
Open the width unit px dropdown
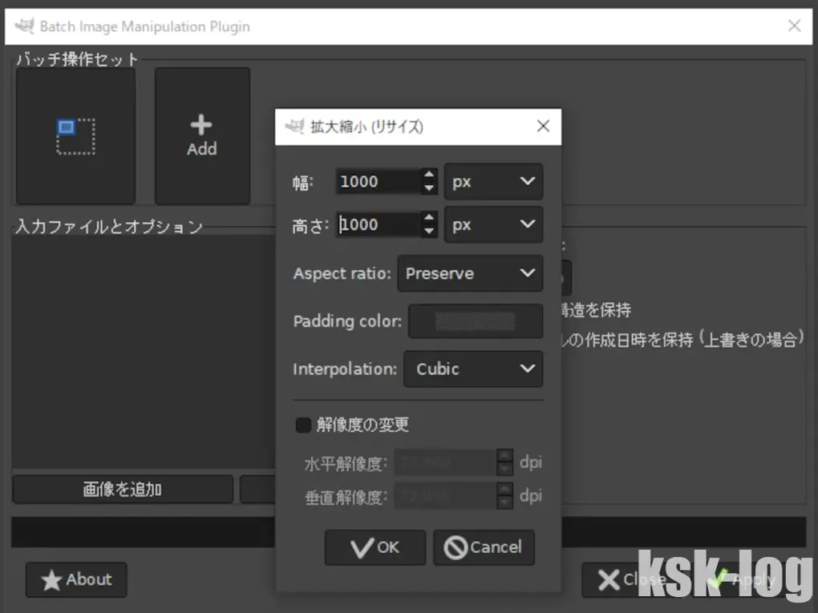[x=493, y=182]
